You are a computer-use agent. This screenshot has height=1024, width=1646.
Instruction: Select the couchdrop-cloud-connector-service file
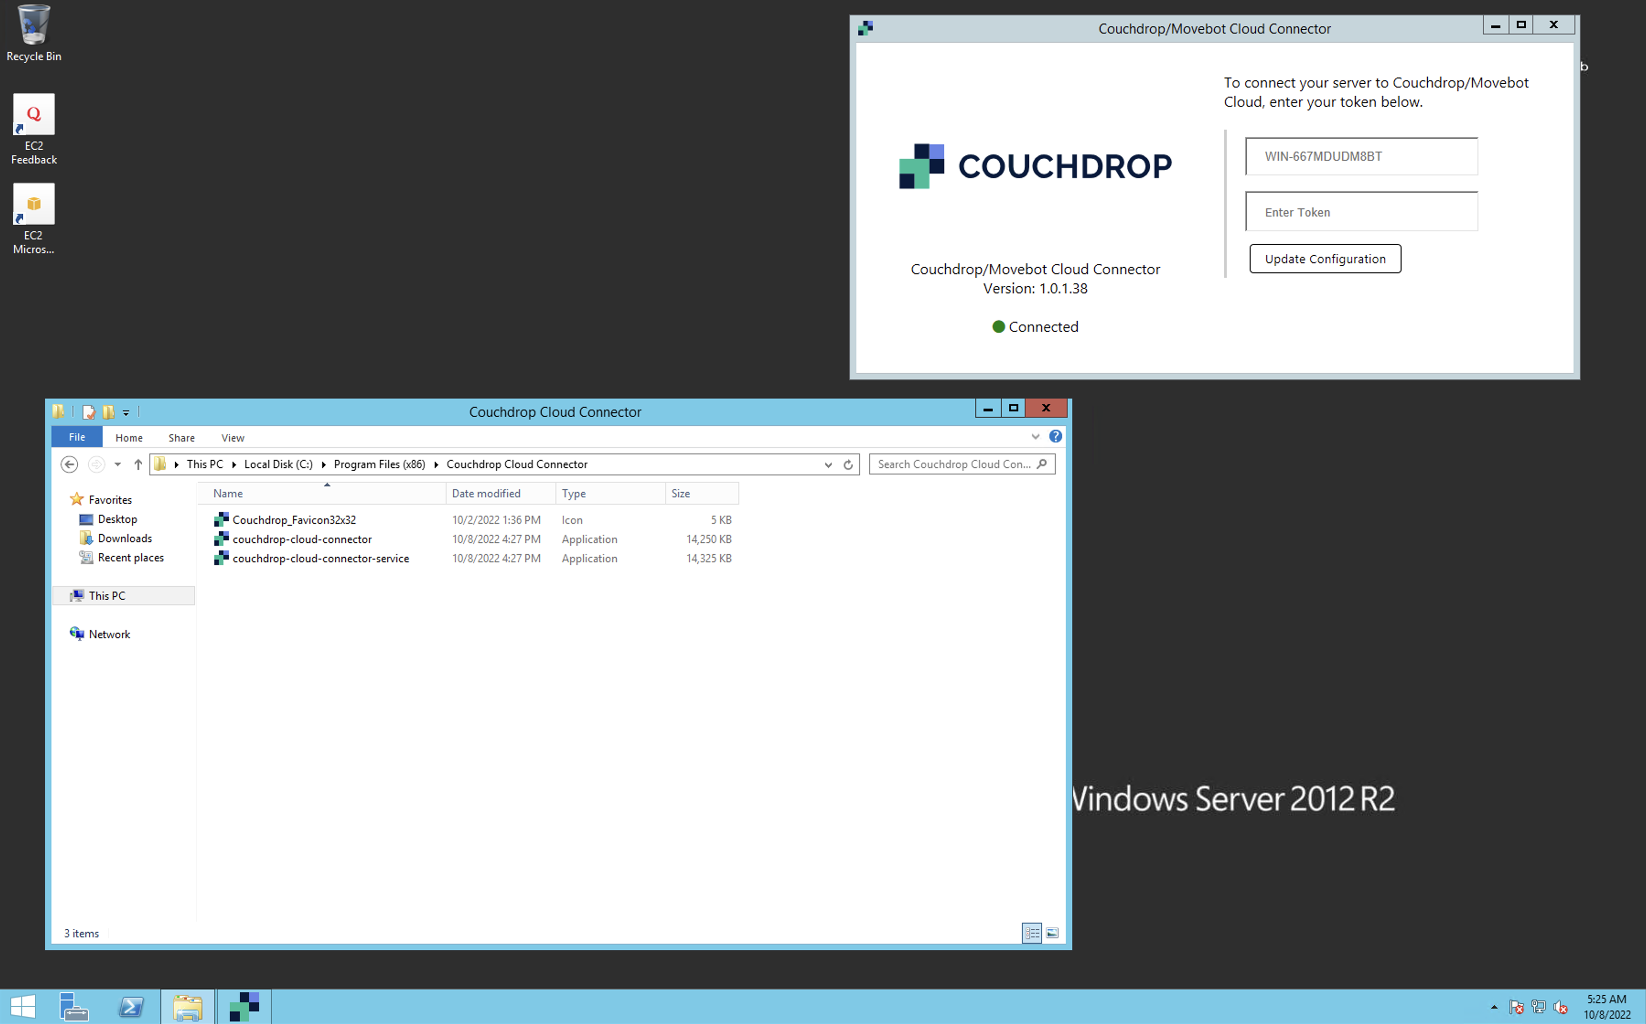click(320, 558)
